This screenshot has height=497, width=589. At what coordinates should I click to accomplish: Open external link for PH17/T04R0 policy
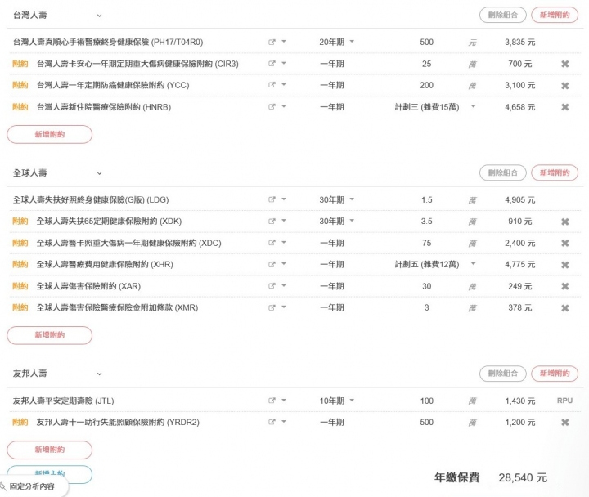point(272,42)
